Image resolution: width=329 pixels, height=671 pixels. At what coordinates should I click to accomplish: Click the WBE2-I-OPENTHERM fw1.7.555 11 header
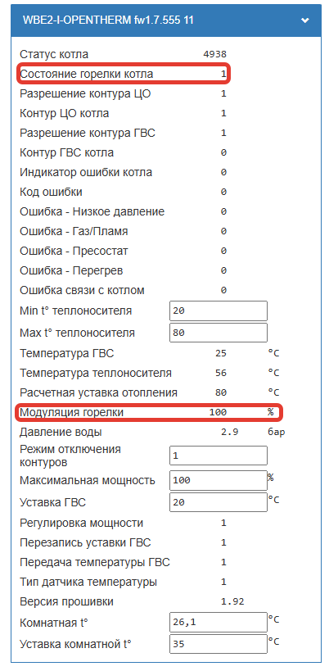(166, 20)
